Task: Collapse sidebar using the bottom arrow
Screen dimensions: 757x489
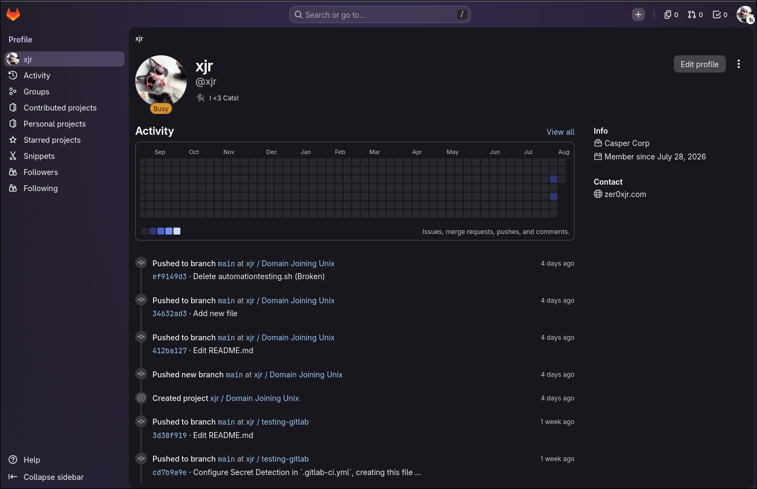Action: click(46, 477)
